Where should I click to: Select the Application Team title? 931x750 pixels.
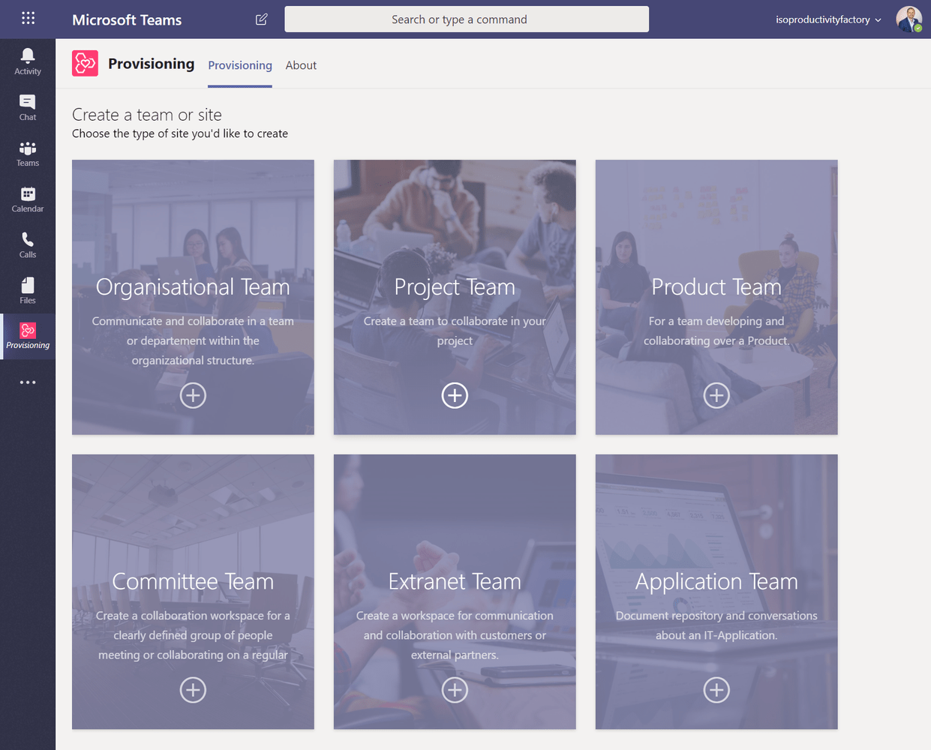pos(716,582)
